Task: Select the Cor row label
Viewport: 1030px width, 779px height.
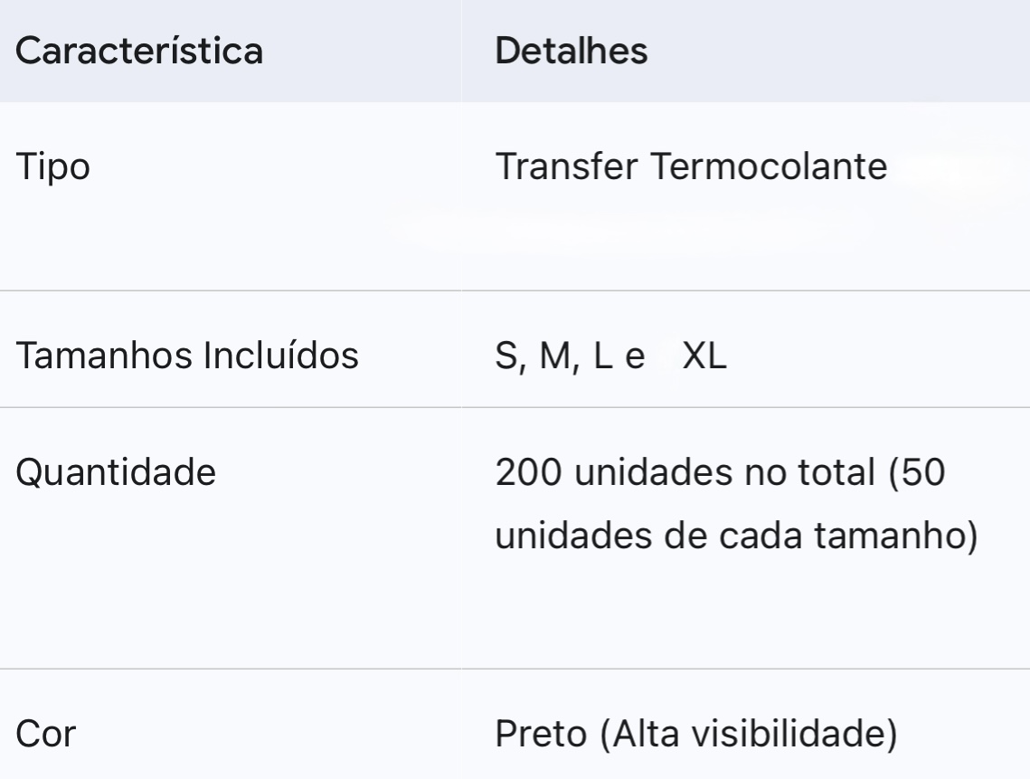Action: pyautogui.click(x=46, y=734)
